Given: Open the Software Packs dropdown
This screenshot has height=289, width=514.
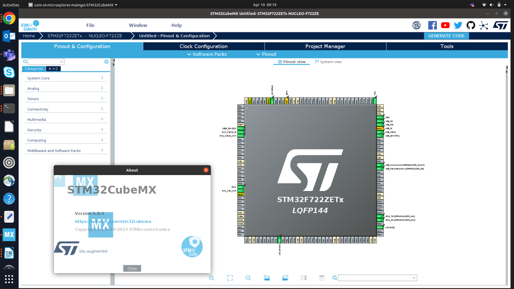Looking at the screenshot, I should (x=207, y=54).
